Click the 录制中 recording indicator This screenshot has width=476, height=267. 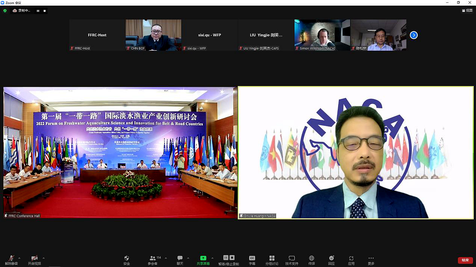point(22,11)
